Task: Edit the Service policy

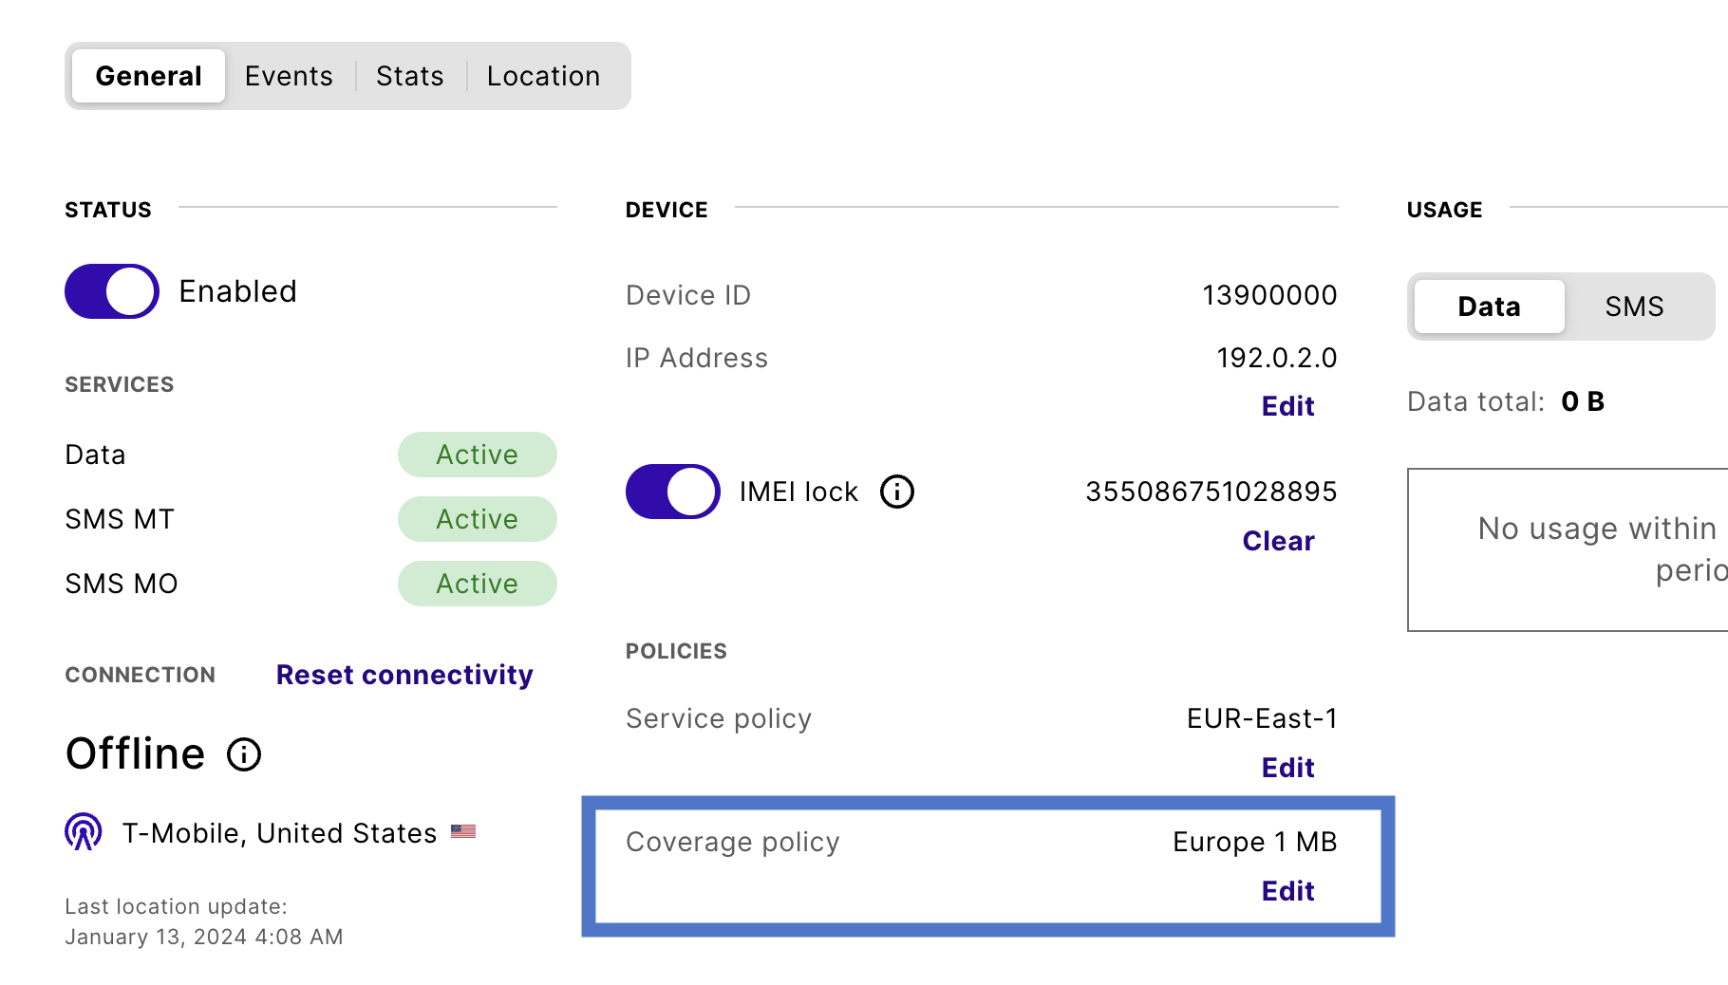Action: point(1287,768)
